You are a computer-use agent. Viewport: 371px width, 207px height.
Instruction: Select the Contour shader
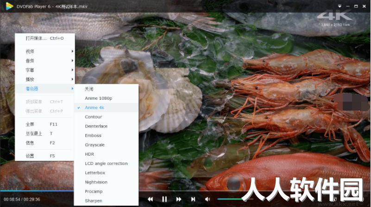(x=106, y=117)
